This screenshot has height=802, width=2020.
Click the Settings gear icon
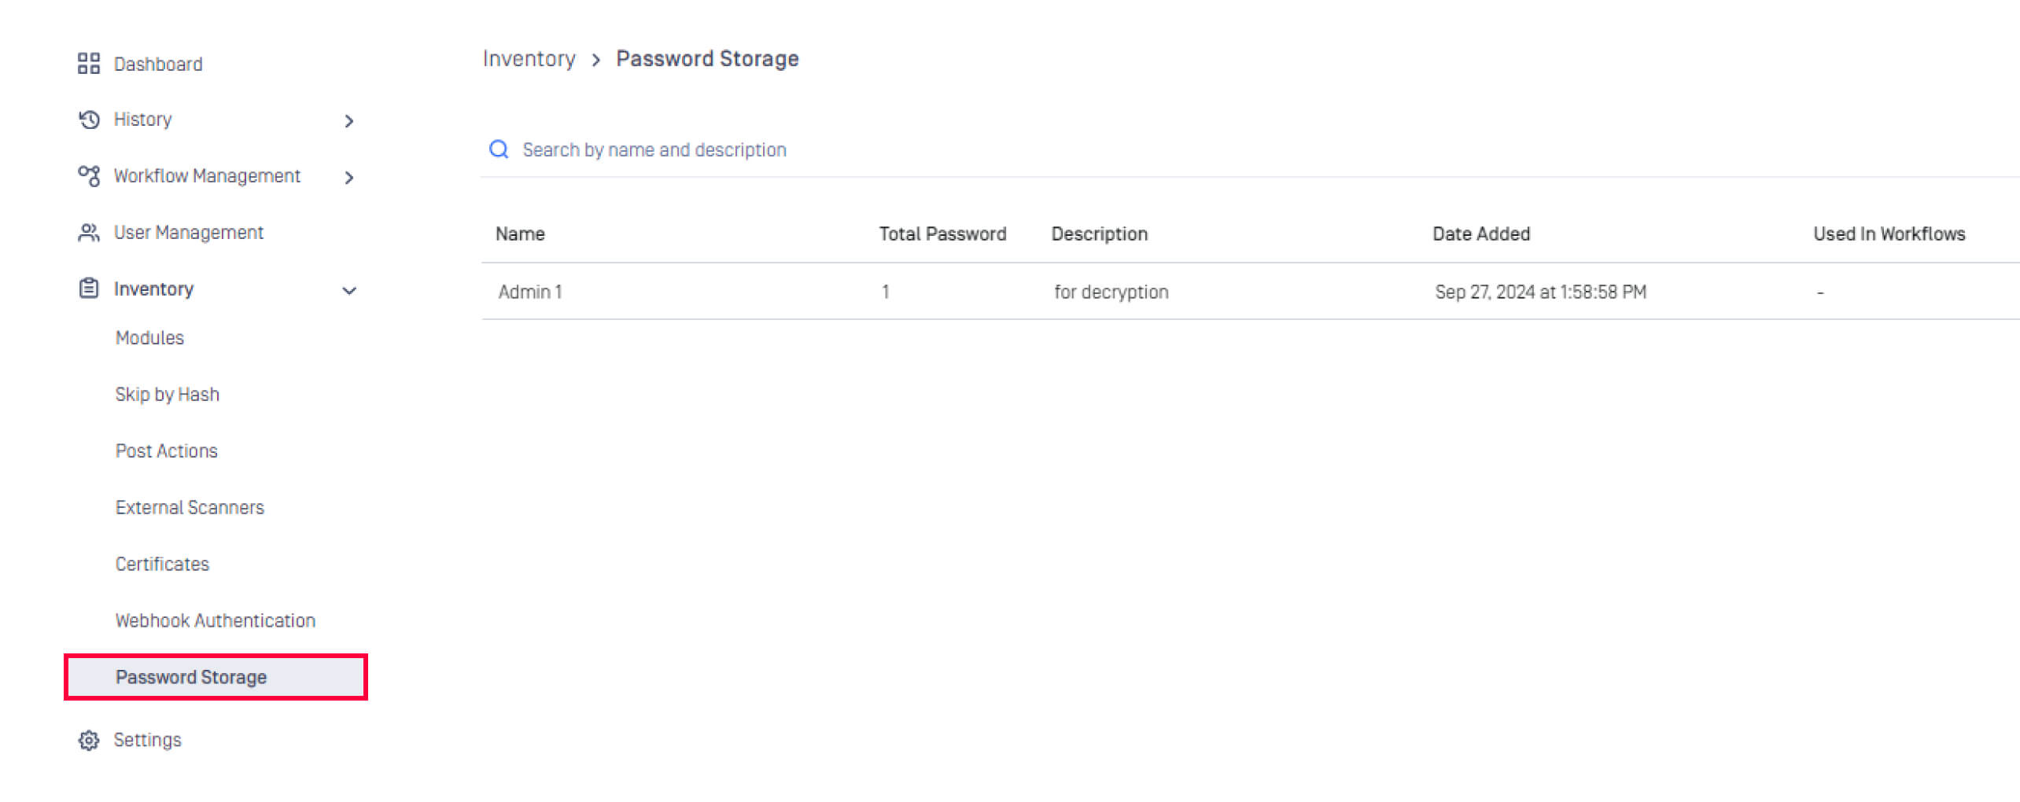[89, 741]
